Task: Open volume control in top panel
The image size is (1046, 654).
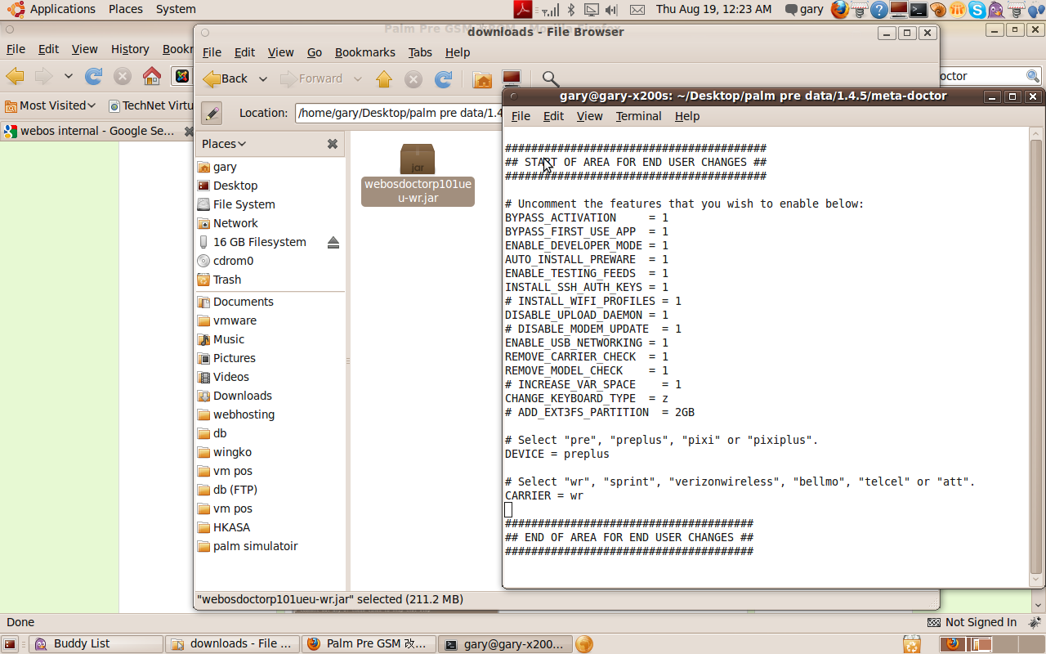Action: tap(611, 9)
